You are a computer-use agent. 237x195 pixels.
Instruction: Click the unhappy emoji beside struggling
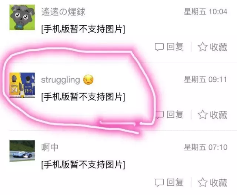88,79
